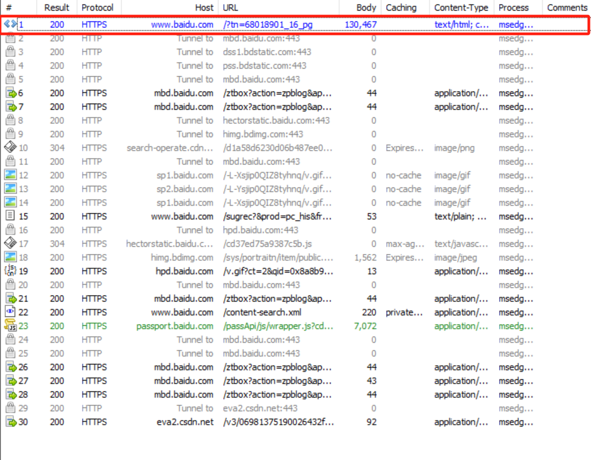Sort by the Comments column header
591x460 pixels.
click(567, 8)
